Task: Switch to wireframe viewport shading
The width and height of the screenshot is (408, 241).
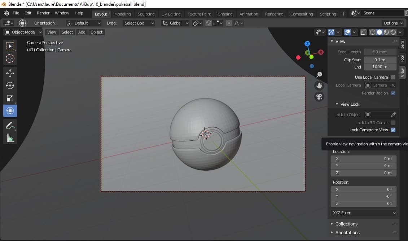Action: pos(373,32)
